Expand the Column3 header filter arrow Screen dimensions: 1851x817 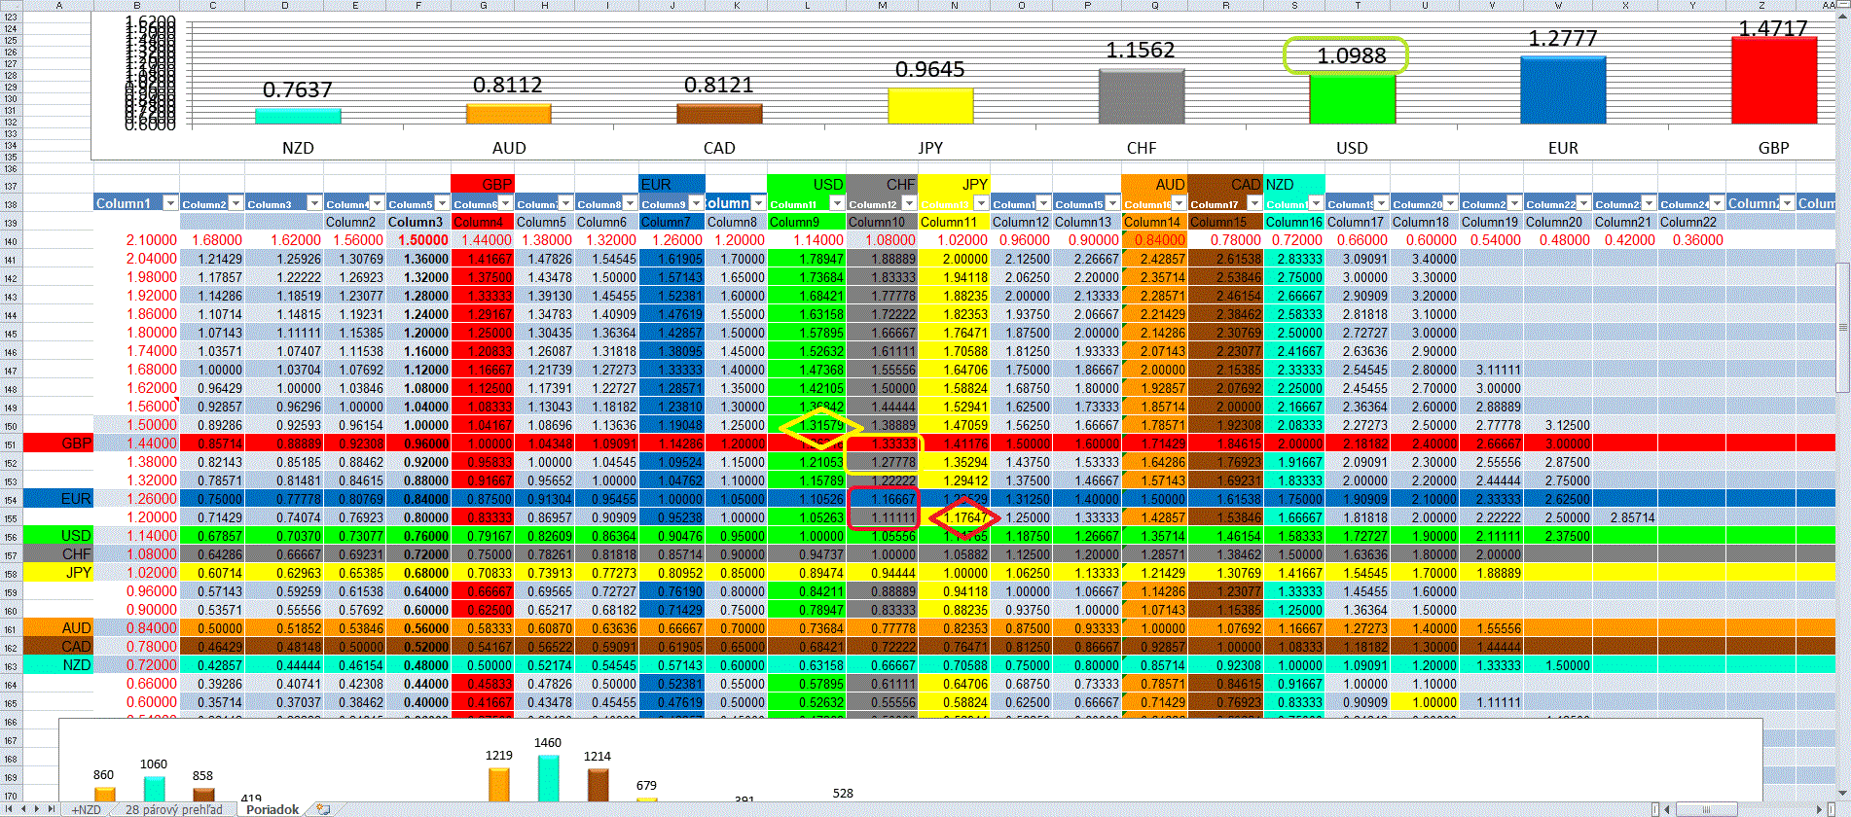pyautogui.click(x=313, y=203)
